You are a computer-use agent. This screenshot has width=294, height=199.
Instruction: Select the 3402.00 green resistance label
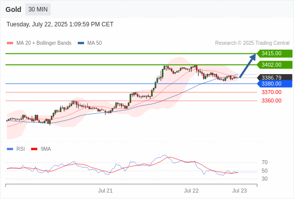click(275, 65)
